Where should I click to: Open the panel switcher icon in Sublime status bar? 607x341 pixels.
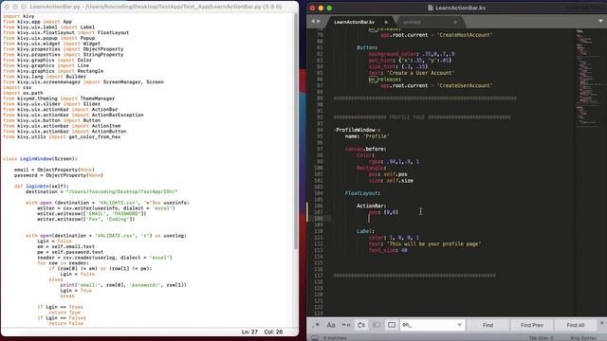tap(315, 338)
